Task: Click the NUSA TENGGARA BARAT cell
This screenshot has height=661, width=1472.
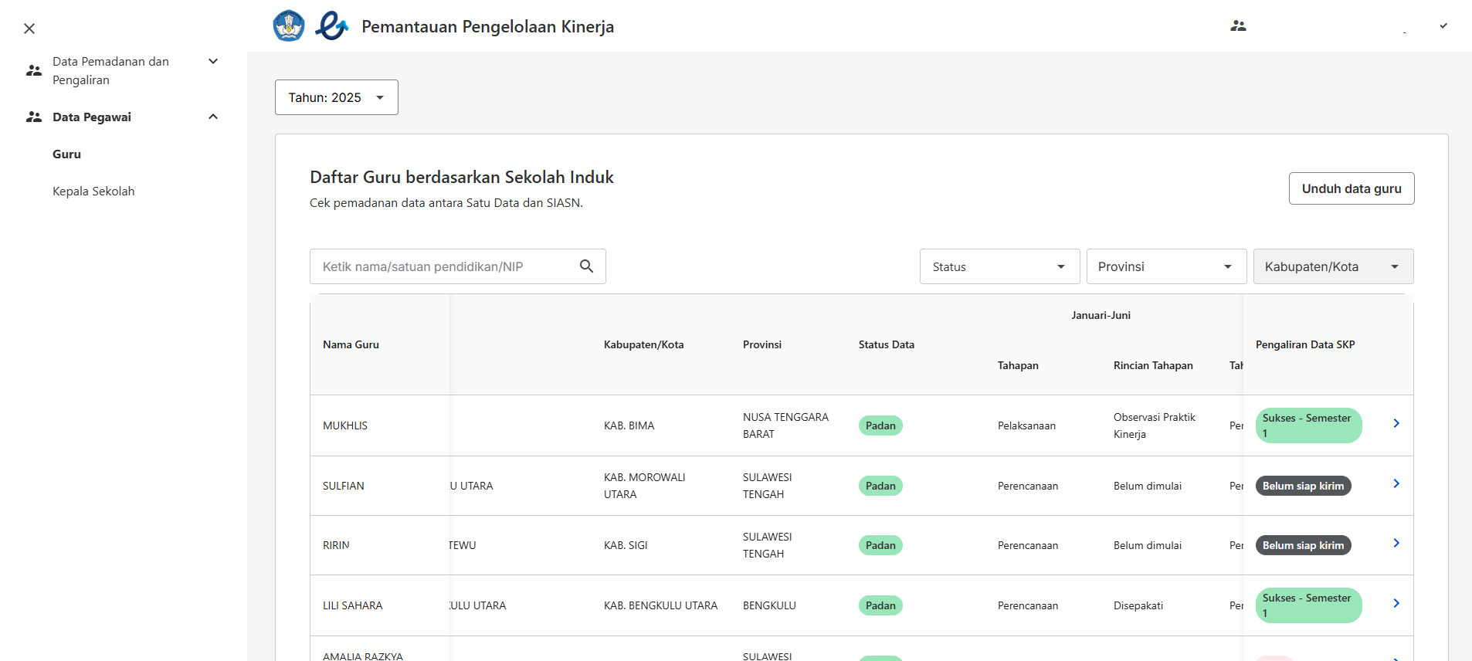Action: click(x=785, y=425)
